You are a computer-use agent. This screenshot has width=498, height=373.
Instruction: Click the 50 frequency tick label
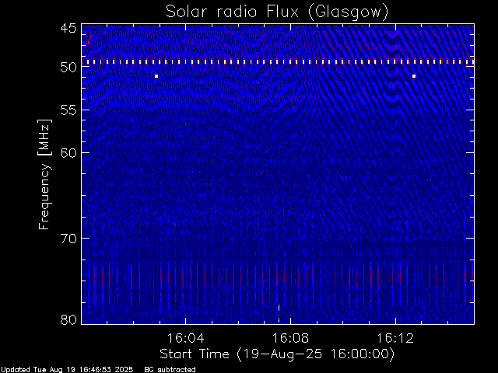(68, 67)
